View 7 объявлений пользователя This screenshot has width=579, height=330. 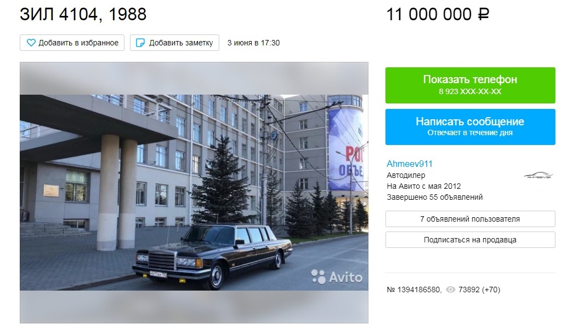[x=470, y=219]
